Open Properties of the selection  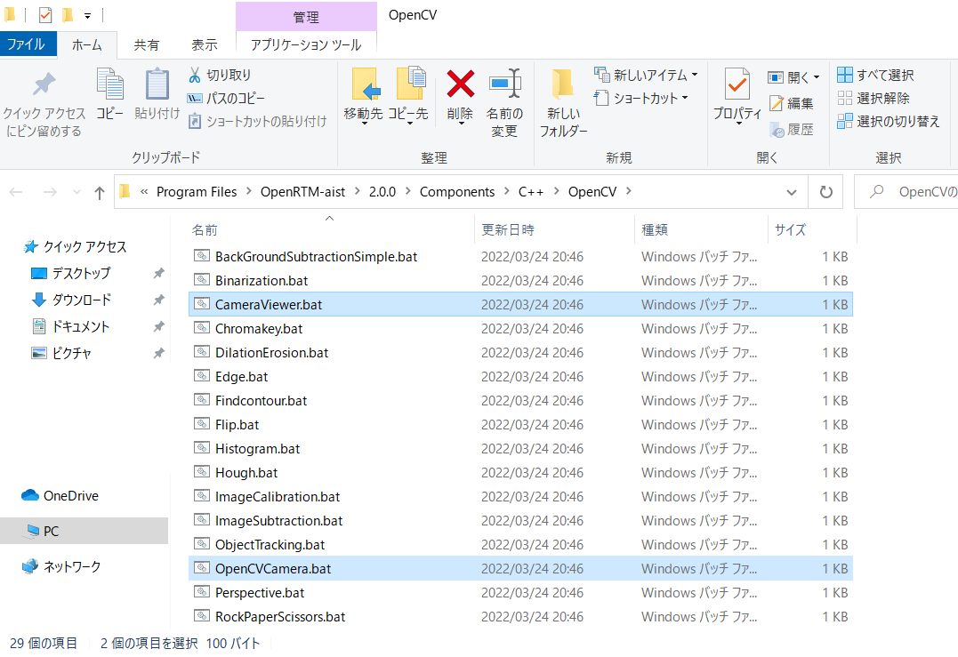pos(737,97)
